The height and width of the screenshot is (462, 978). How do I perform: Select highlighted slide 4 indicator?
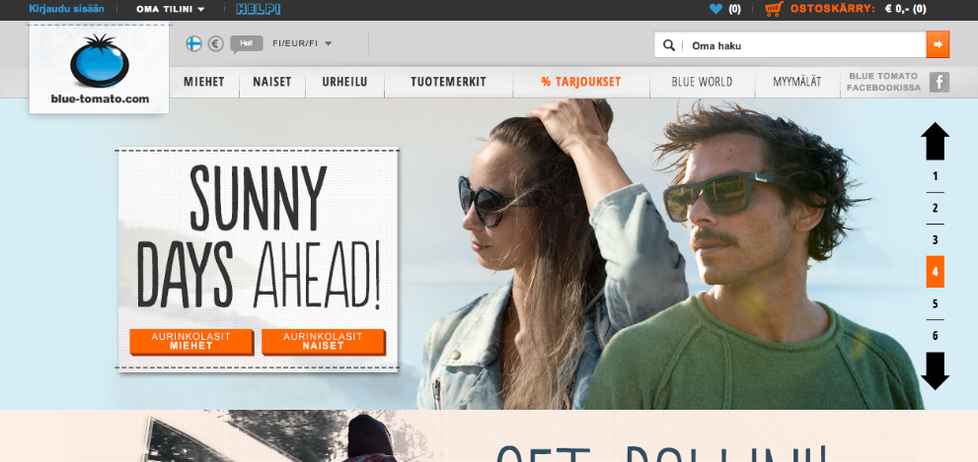(x=935, y=272)
